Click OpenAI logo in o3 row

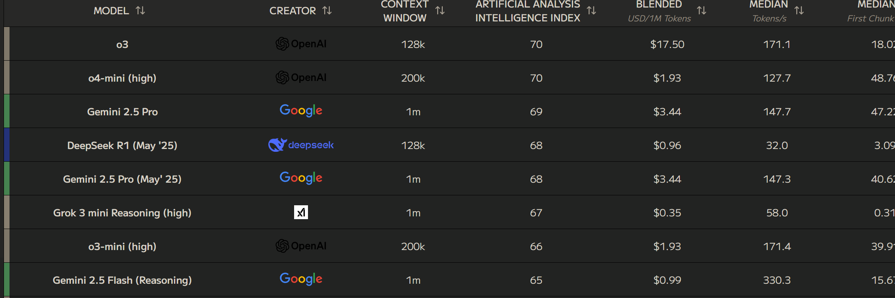click(301, 44)
